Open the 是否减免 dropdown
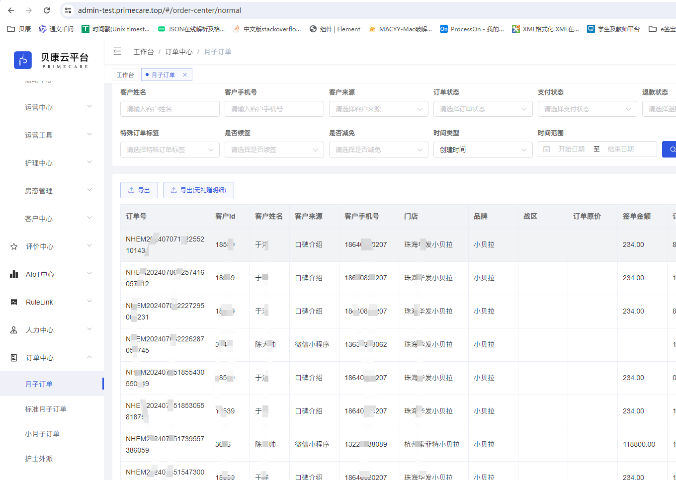The image size is (676, 480). [x=378, y=150]
